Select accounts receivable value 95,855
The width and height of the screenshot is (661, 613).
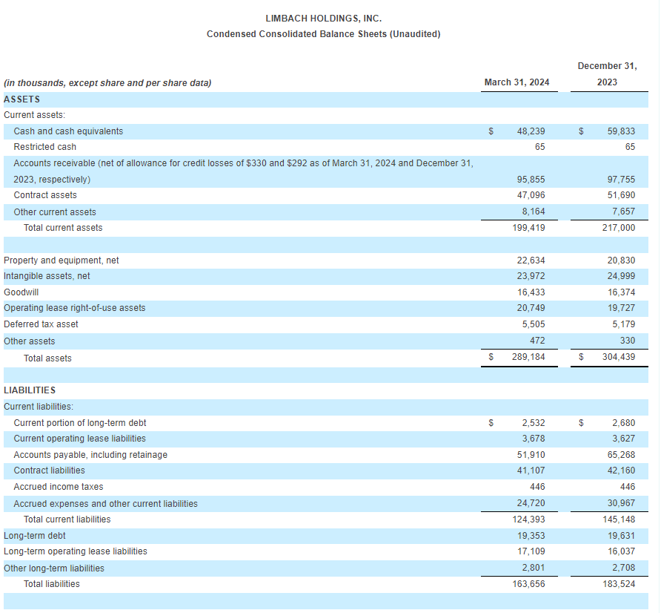531,180
